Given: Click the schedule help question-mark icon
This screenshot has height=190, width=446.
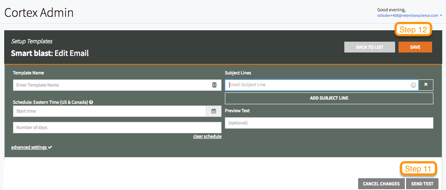Looking at the screenshot, I should tap(91, 102).
